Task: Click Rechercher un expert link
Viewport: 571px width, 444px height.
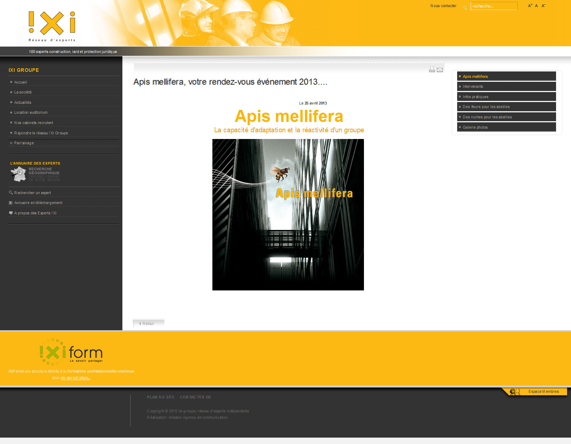Action: coord(32,193)
